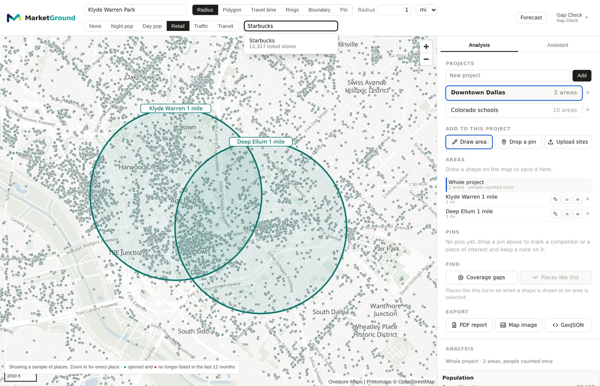The height and width of the screenshot is (386, 600).
Task: Click the Forecast button
Action: (531, 18)
